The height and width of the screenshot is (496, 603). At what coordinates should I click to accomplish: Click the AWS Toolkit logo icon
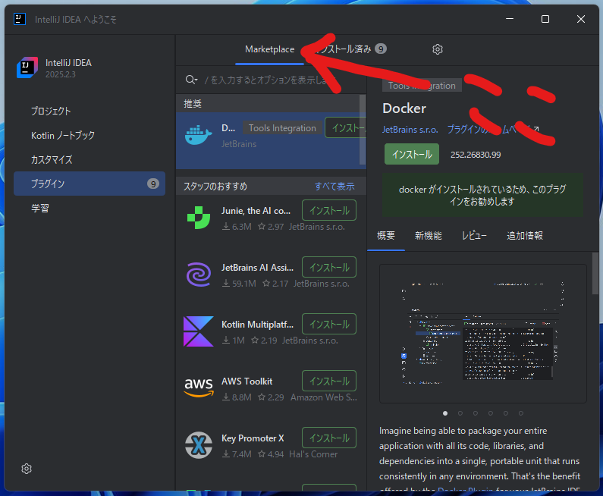pyautogui.click(x=198, y=388)
